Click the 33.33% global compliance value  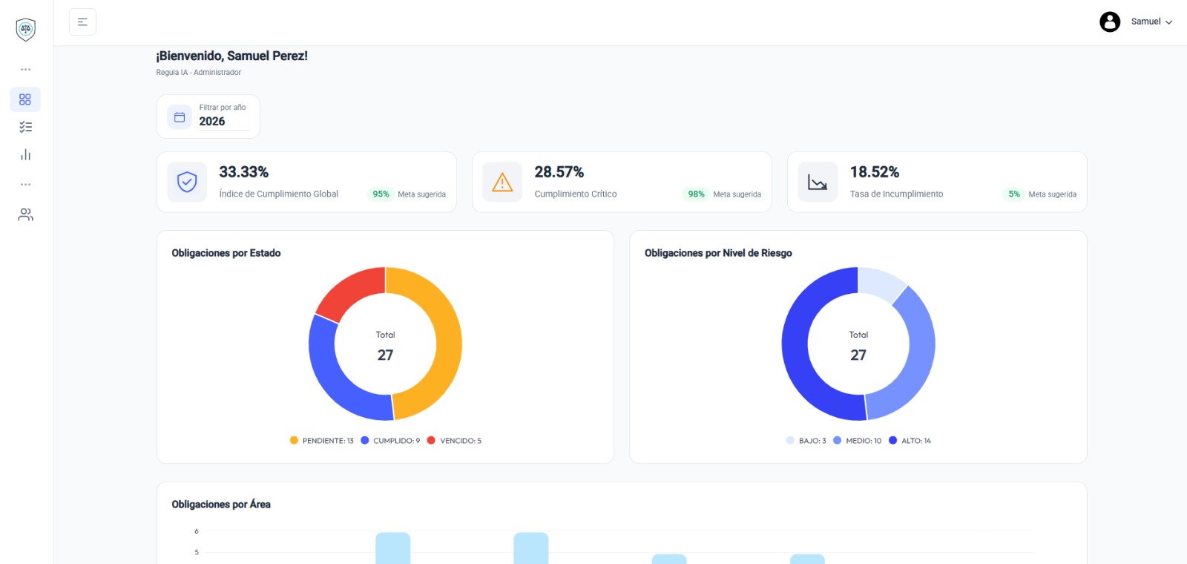244,172
